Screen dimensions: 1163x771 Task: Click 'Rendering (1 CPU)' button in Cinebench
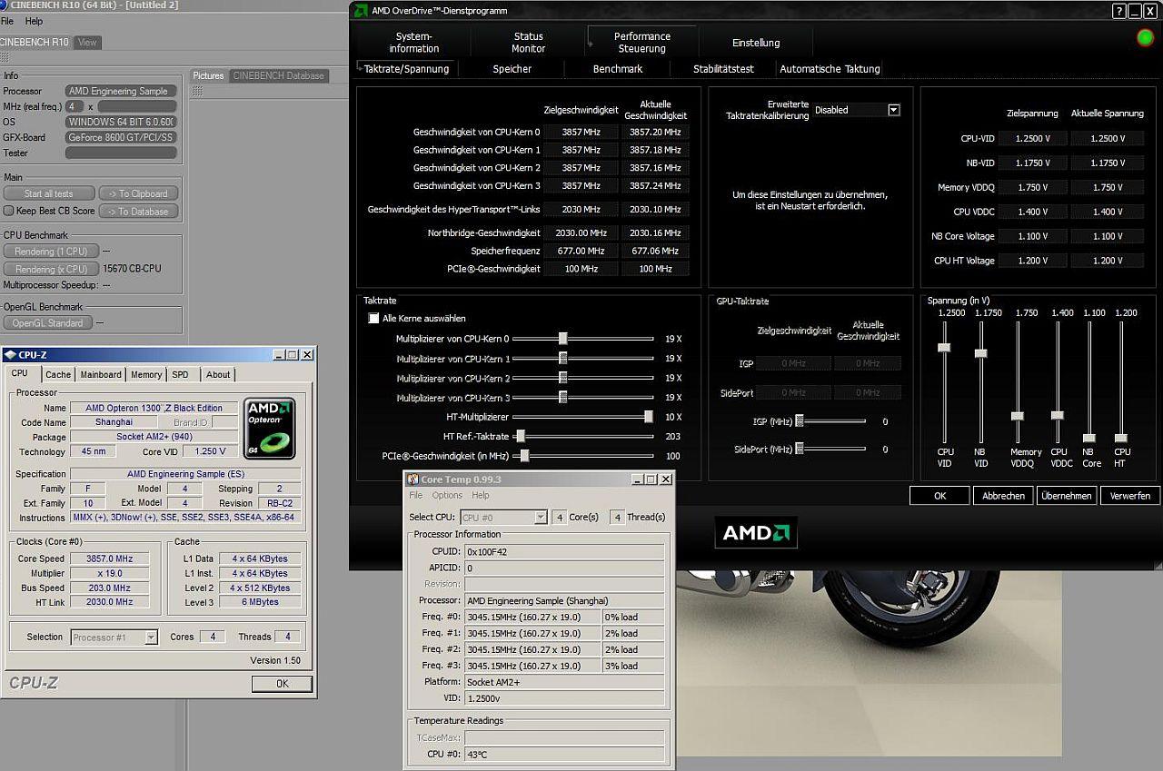(x=51, y=252)
